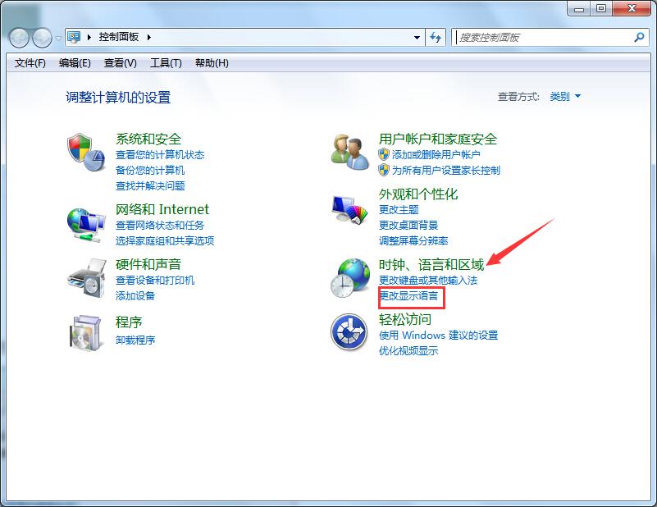This screenshot has width=657, height=507.
Task: Open the 时钟、语言和区域 globe clock icon
Action: [x=350, y=278]
